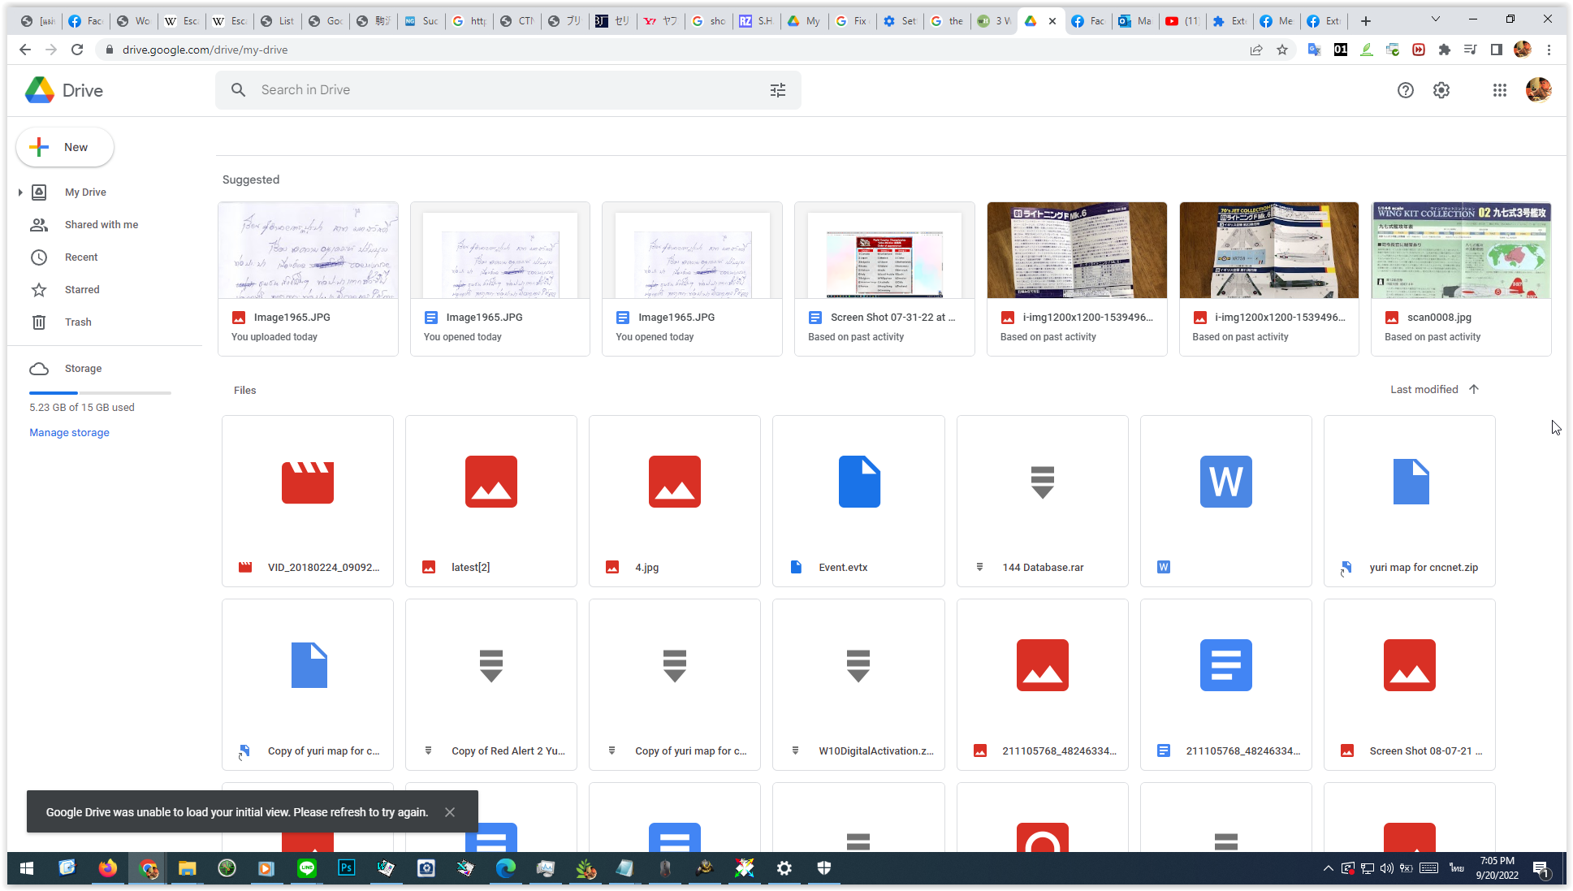The height and width of the screenshot is (891, 1573).
Task: Select Recent in the sidebar
Action: [81, 257]
